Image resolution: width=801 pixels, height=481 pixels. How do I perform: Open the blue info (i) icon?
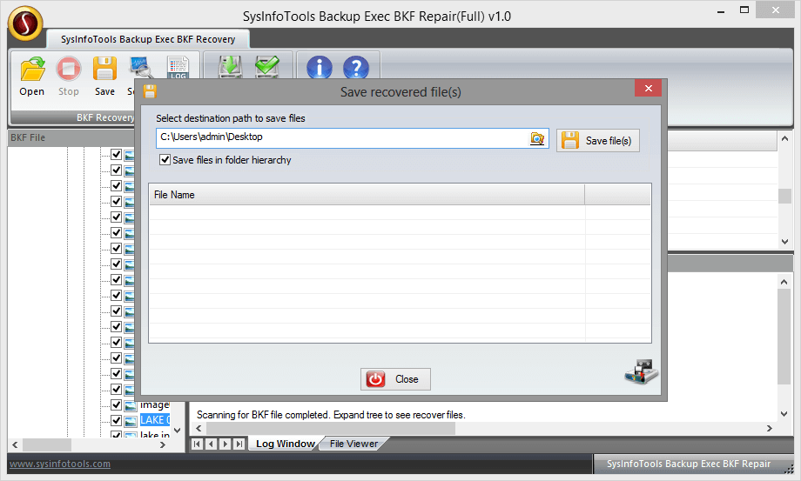320,67
